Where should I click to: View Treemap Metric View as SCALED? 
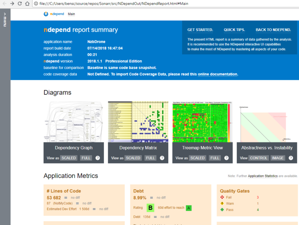[x=197, y=158]
